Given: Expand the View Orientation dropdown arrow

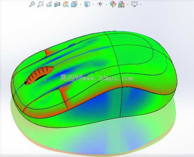Looking at the screenshot, I should pos(81,4).
